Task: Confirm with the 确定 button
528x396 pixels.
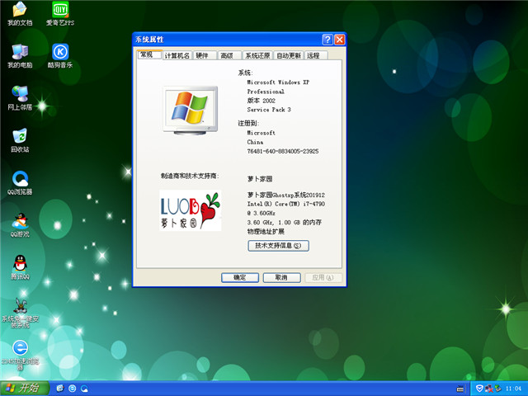Action: coord(240,277)
